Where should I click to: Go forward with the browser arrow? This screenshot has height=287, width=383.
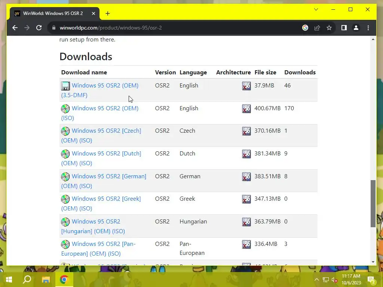pos(27,28)
